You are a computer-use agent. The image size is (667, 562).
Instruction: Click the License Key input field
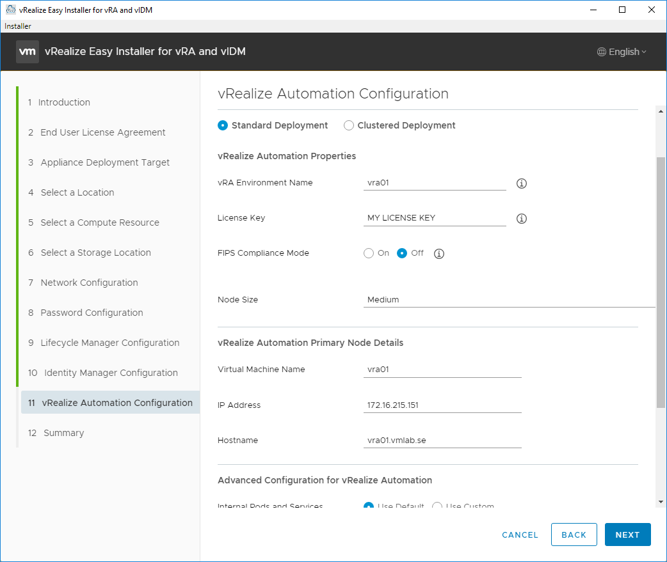[x=435, y=219]
